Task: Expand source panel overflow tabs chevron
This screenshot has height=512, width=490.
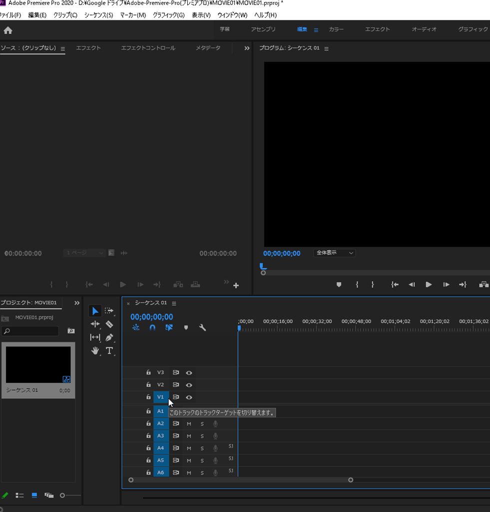Action: [x=247, y=48]
